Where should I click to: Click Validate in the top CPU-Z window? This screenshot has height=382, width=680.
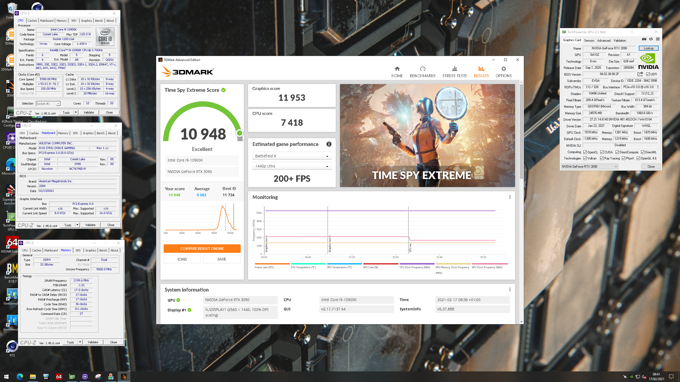89,112
